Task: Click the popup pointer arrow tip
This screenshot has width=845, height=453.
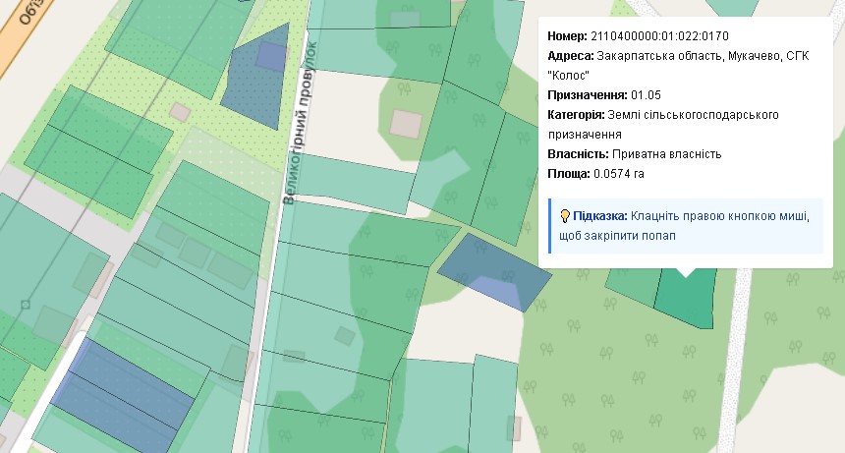Action: click(x=687, y=275)
